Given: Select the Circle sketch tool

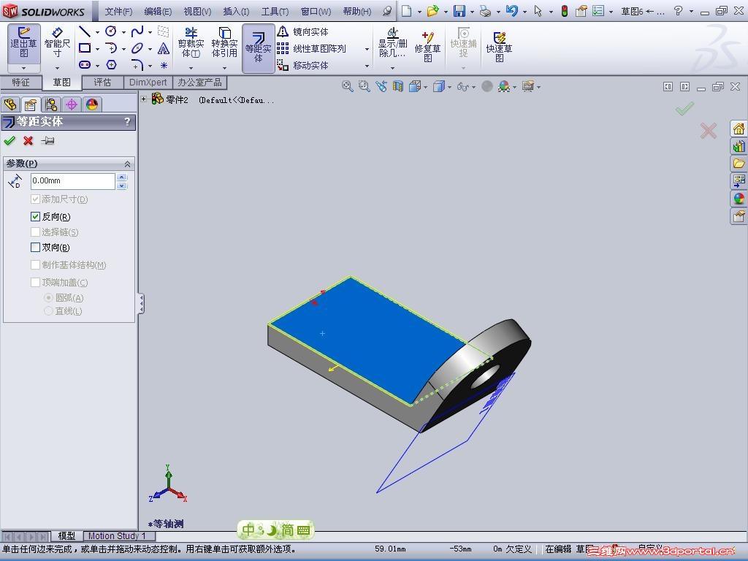Looking at the screenshot, I should tap(111, 31).
